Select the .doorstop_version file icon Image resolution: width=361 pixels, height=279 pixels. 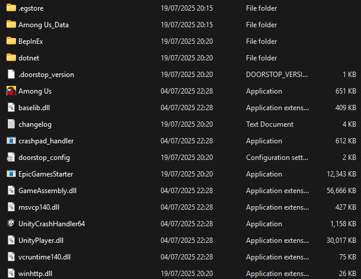pyautogui.click(x=11, y=75)
